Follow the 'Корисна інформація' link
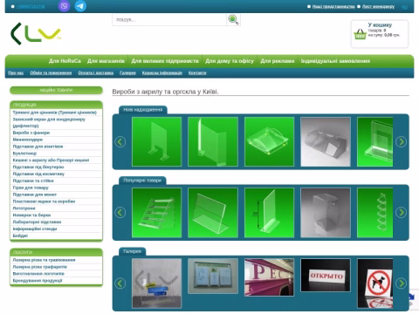Screen dimensions: 419x314 [x=162, y=73]
